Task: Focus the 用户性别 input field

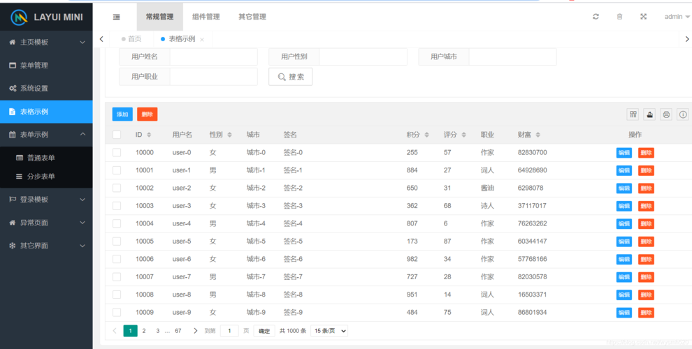Action: pos(363,57)
